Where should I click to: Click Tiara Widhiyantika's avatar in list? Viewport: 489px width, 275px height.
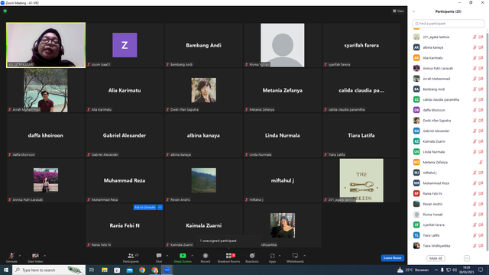tap(416, 246)
